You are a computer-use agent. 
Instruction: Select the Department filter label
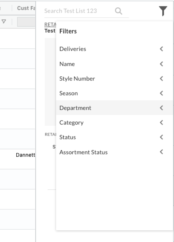click(75, 108)
